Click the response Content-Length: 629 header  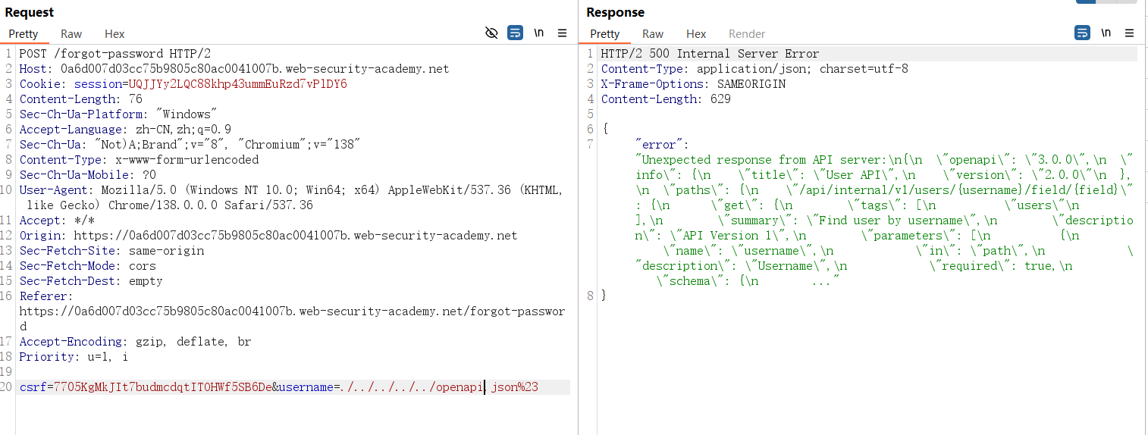click(666, 99)
